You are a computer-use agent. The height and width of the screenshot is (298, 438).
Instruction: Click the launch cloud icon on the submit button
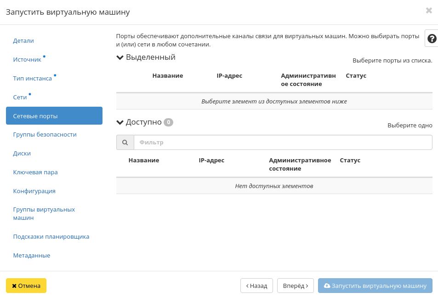pyautogui.click(x=327, y=286)
